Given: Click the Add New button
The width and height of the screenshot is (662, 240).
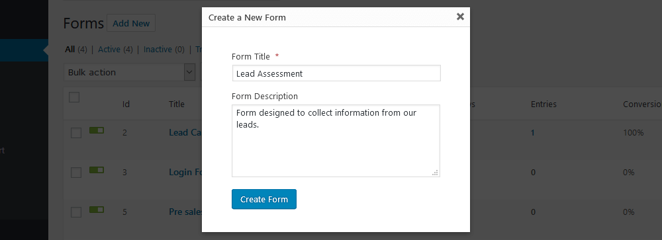Looking at the screenshot, I should pos(131,23).
